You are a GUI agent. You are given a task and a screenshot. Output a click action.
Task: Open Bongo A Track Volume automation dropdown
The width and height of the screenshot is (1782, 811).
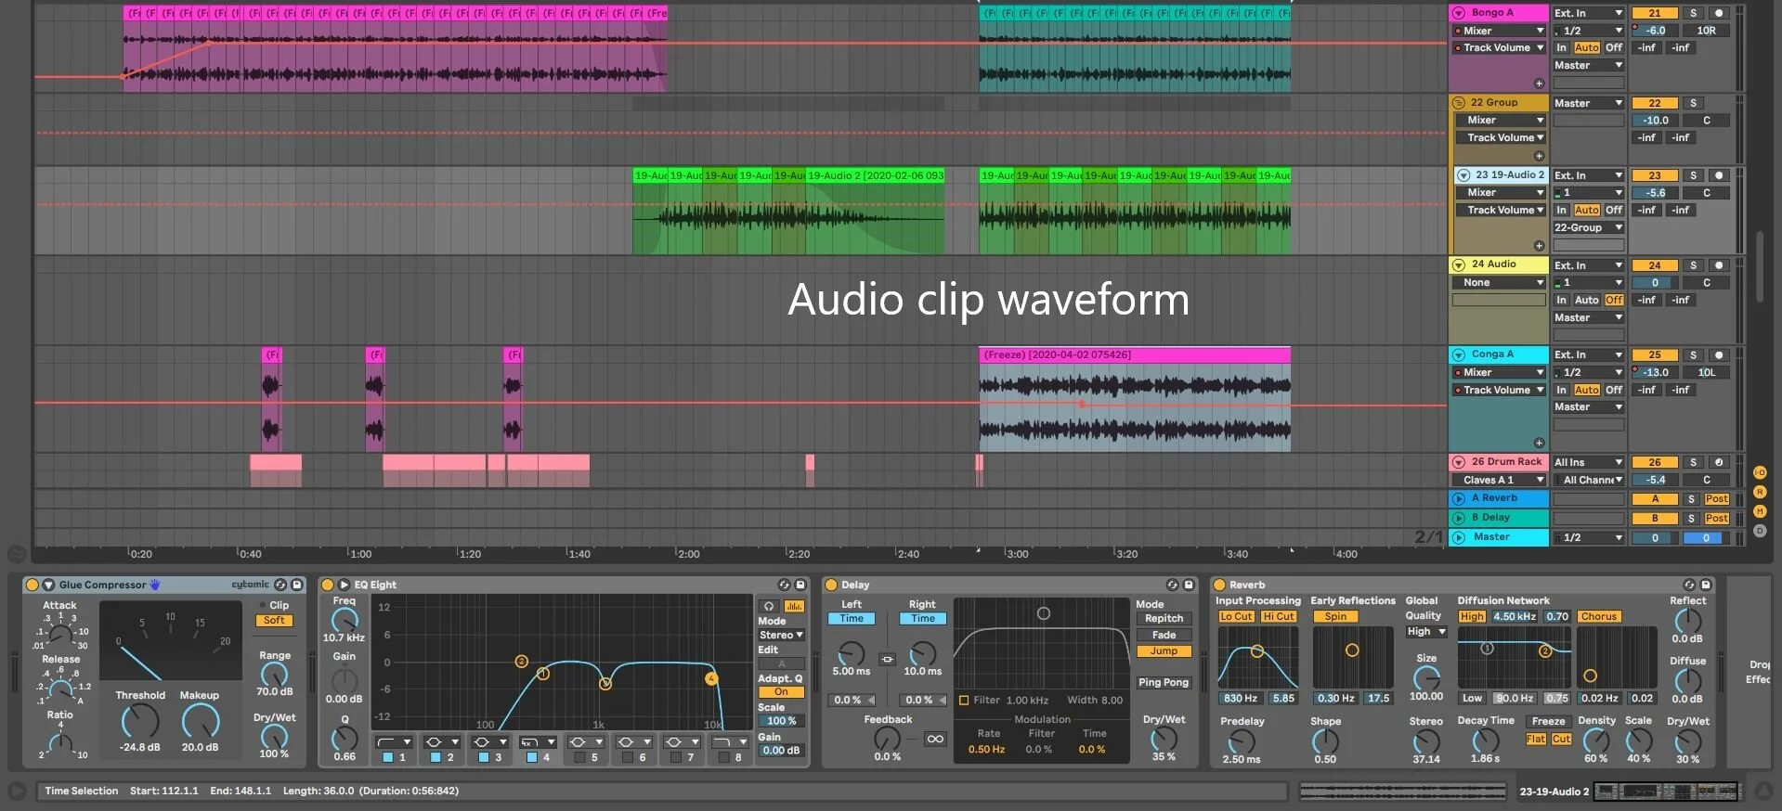tap(1500, 48)
